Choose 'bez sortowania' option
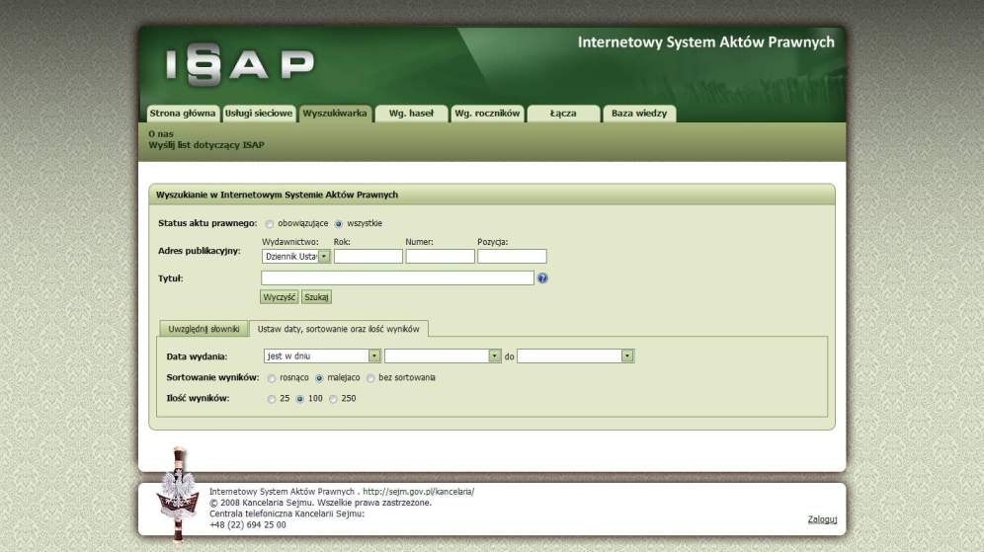 coord(370,378)
